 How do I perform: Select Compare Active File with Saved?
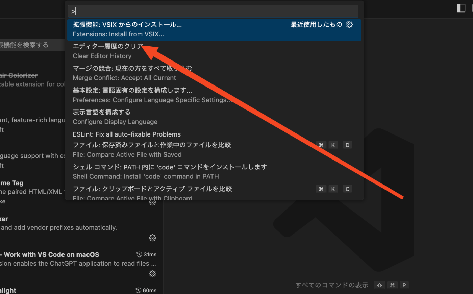(x=214, y=150)
